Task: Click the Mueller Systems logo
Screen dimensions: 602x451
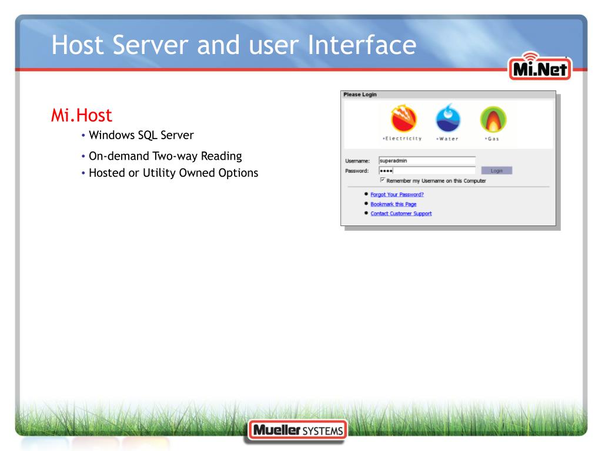Action: pos(298,430)
